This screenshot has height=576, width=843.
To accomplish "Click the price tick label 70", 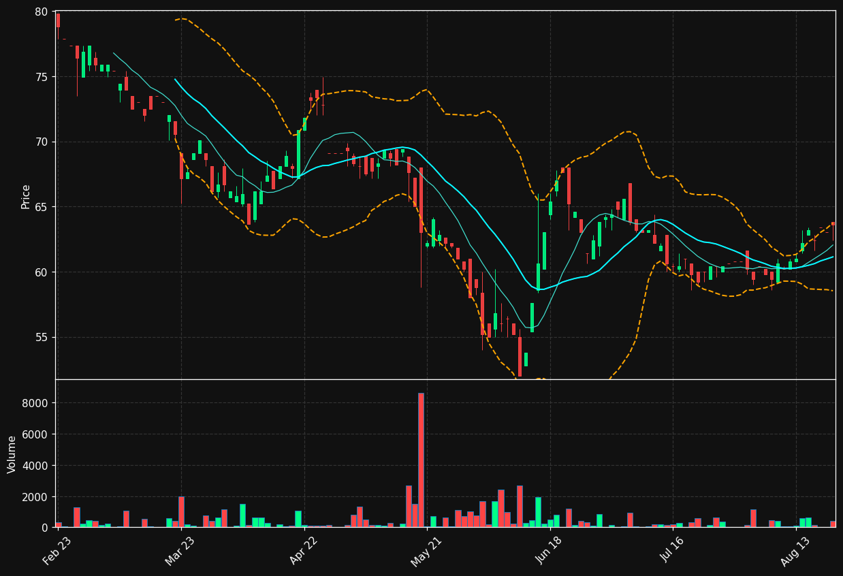I will click(x=42, y=142).
